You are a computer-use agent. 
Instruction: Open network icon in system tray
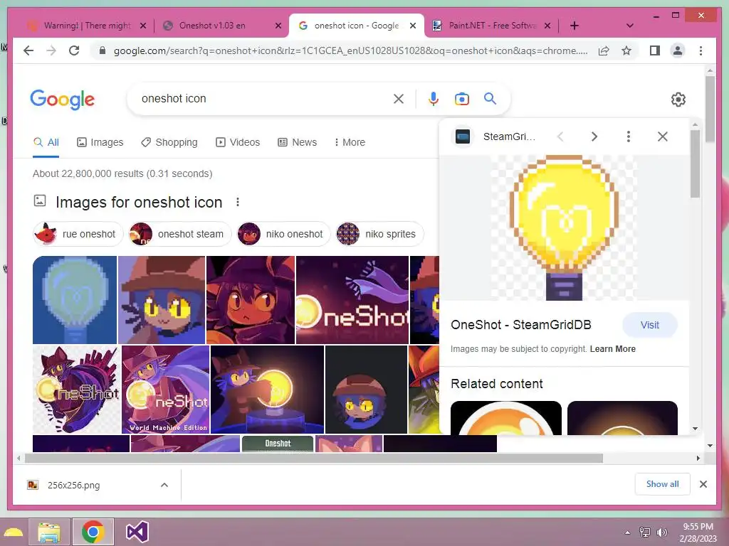click(x=645, y=532)
